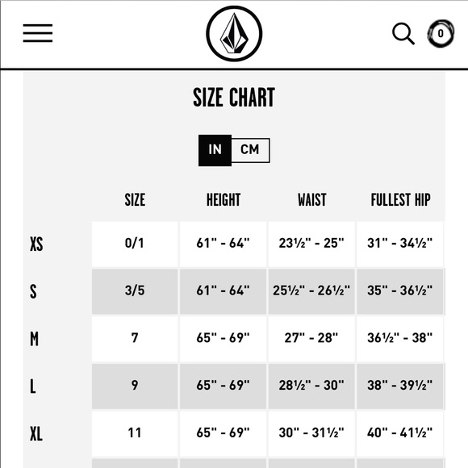Click the SIZE CHART heading

pyautogui.click(x=234, y=98)
